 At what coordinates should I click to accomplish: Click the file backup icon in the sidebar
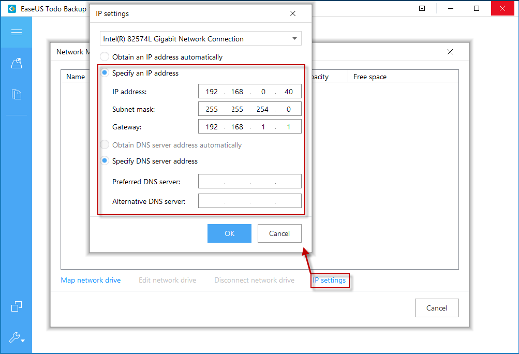[16, 95]
